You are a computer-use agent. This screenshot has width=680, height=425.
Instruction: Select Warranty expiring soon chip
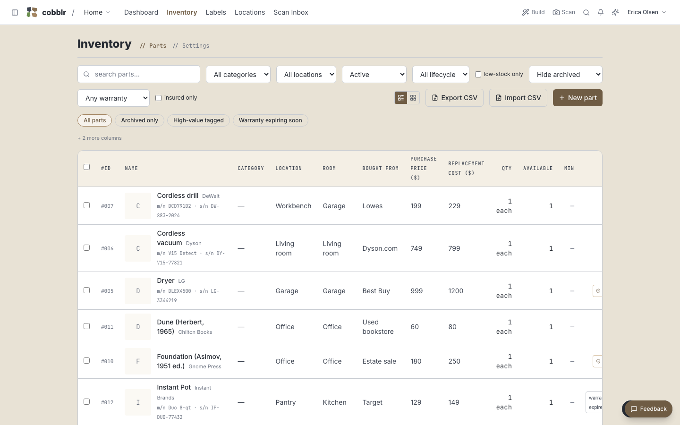[x=270, y=120]
